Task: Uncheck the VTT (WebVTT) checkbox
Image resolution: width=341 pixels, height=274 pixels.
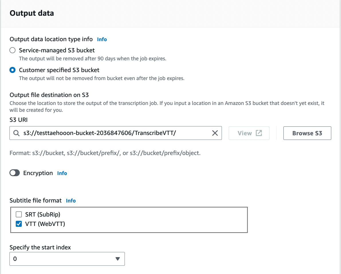Action: 19,224
